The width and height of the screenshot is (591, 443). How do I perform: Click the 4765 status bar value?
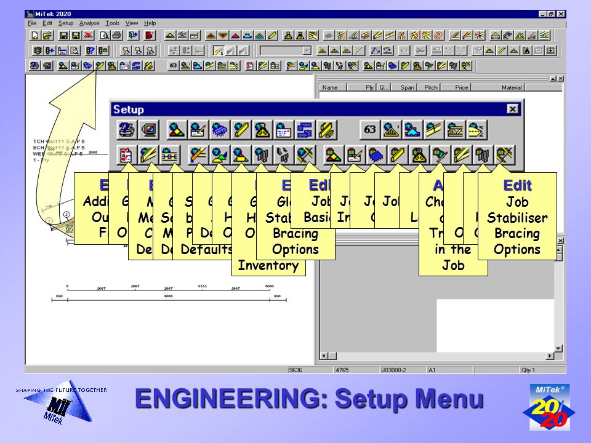coord(356,370)
